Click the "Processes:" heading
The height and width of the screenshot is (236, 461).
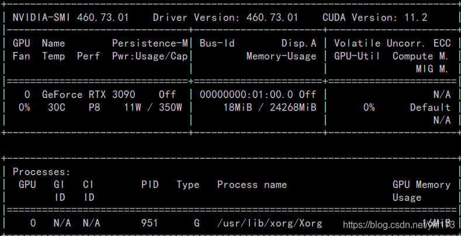pos(41,172)
